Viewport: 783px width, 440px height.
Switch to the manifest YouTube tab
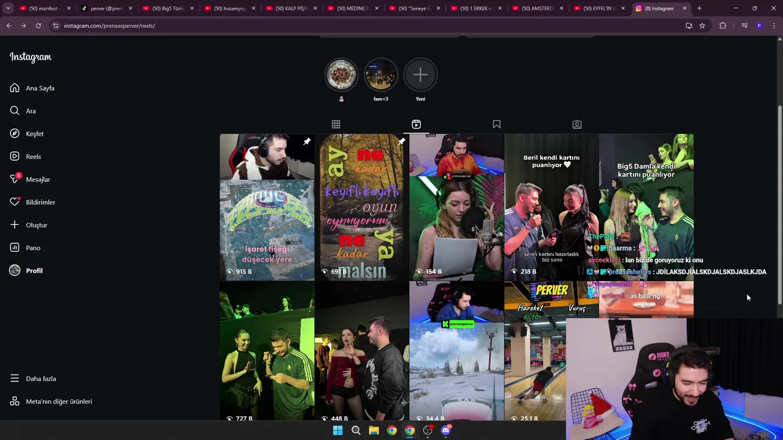[x=46, y=9]
